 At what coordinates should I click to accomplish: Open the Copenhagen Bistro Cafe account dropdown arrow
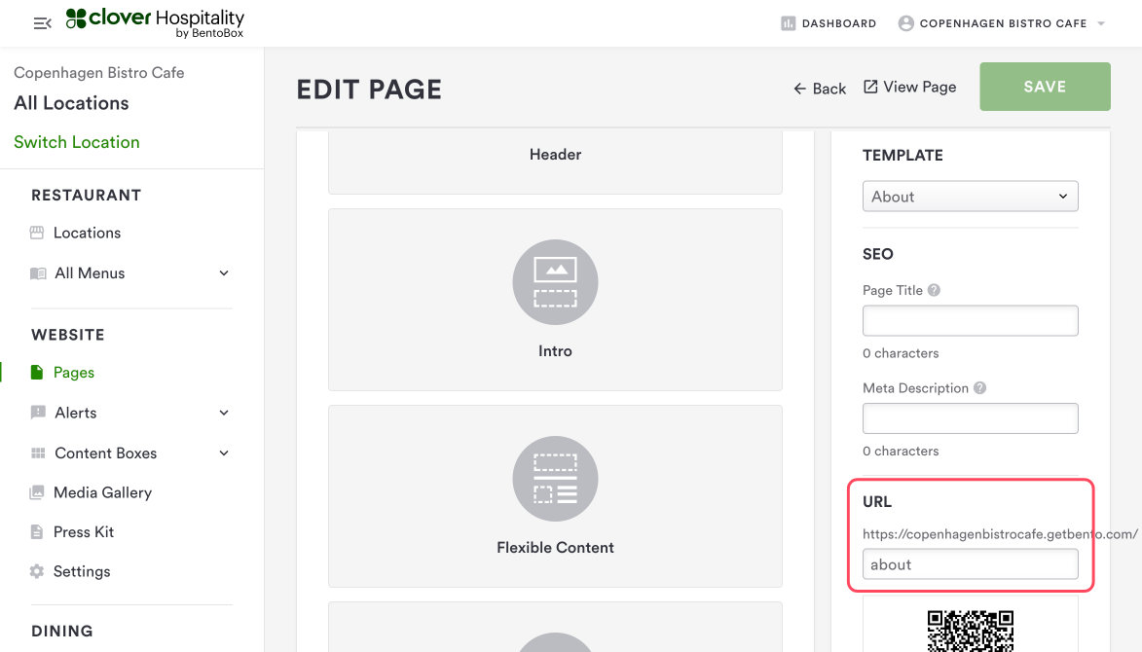click(x=1101, y=23)
